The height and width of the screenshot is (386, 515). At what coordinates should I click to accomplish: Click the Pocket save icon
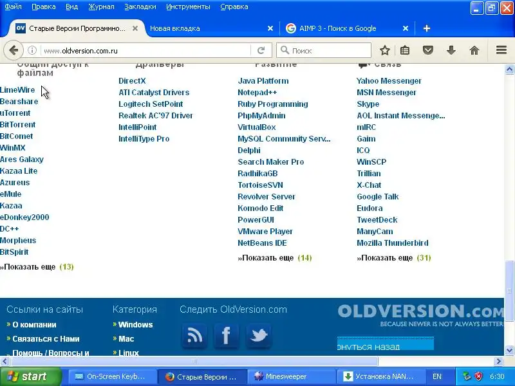[427, 51]
